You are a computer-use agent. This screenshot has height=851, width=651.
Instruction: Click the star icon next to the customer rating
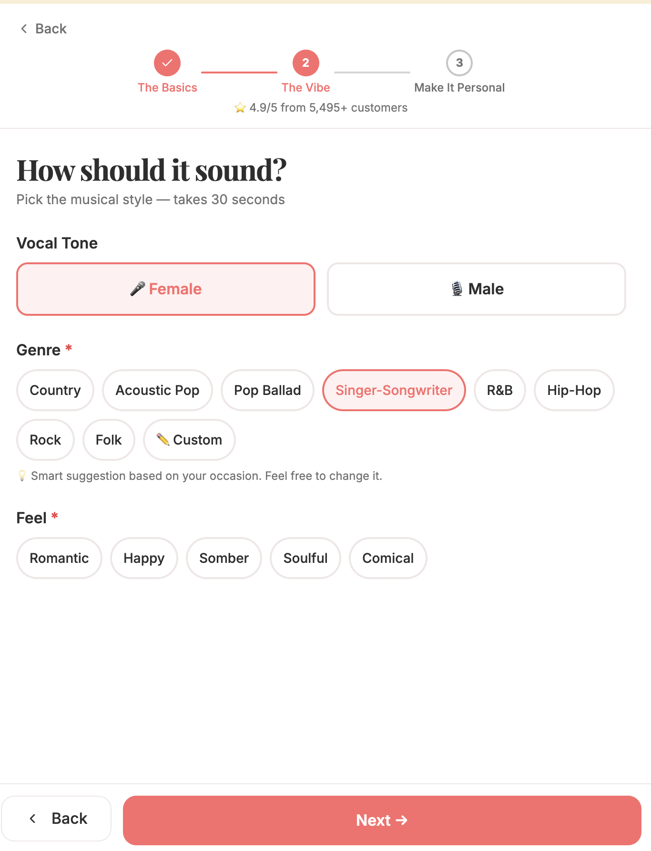click(240, 107)
